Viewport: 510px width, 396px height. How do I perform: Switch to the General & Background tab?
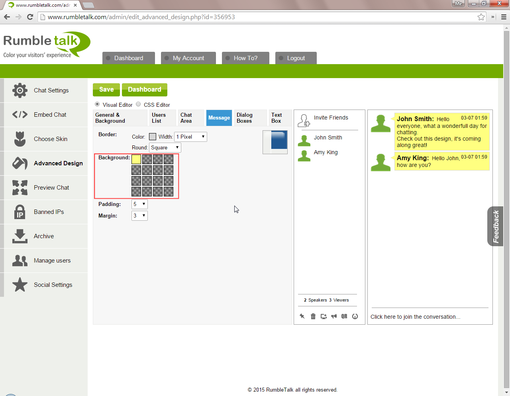pyautogui.click(x=120, y=118)
